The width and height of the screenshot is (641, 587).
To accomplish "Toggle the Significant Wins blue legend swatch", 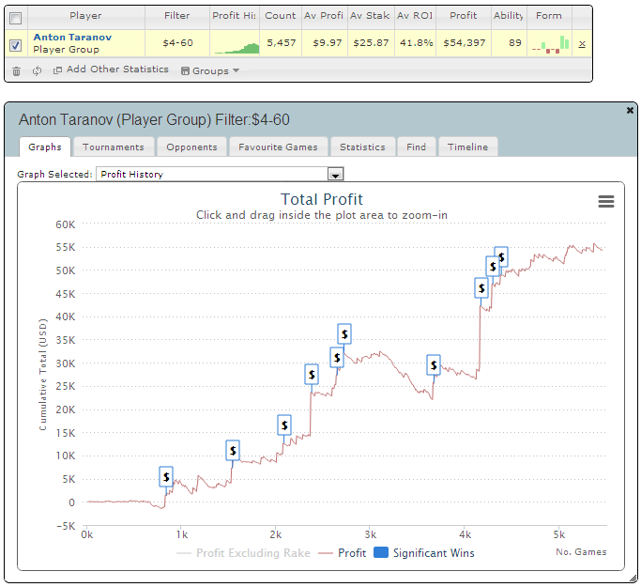I will click(x=381, y=553).
